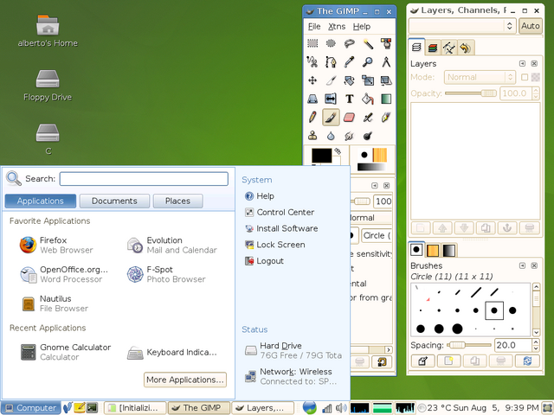
Task: Select the Crop knife tool
Action: coord(331,80)
